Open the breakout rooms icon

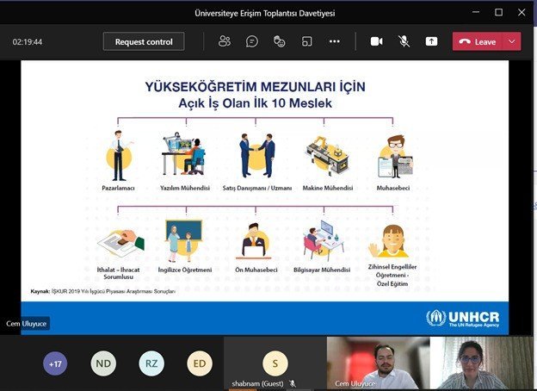coord(306,41)
